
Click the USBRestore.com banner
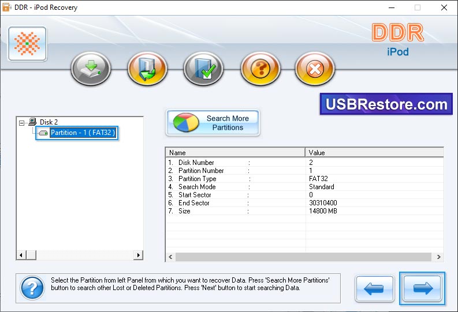point(386,104)
